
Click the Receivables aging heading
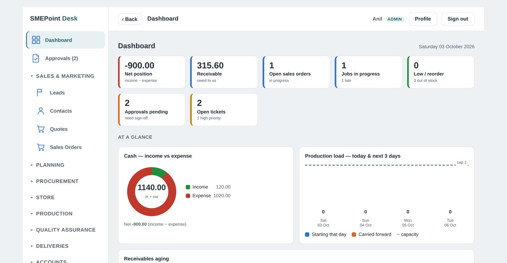pyautogui.click(x=146, y=259)
